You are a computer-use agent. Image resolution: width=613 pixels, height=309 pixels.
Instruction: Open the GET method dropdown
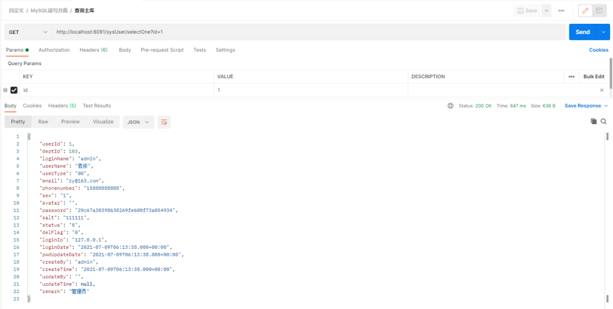click(28, 32)
